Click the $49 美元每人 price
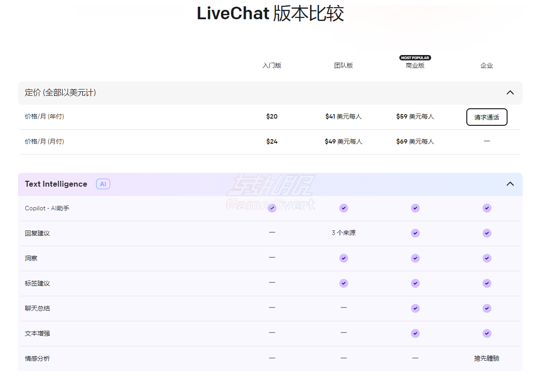Screen dimensions: 542x384 click(343, 141)
